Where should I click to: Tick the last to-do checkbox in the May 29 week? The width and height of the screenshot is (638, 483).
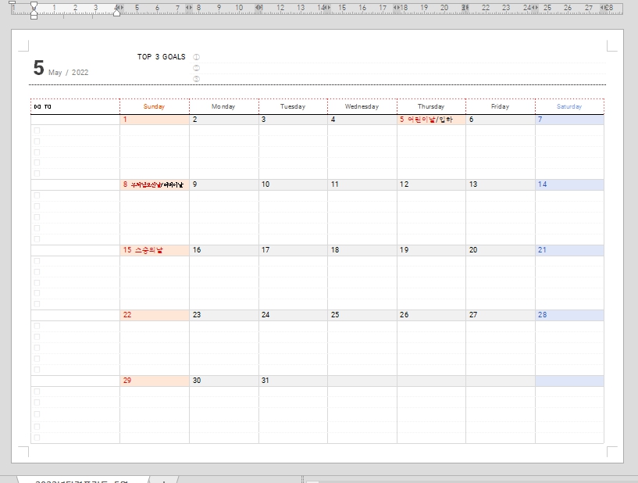tap(37, 438)
